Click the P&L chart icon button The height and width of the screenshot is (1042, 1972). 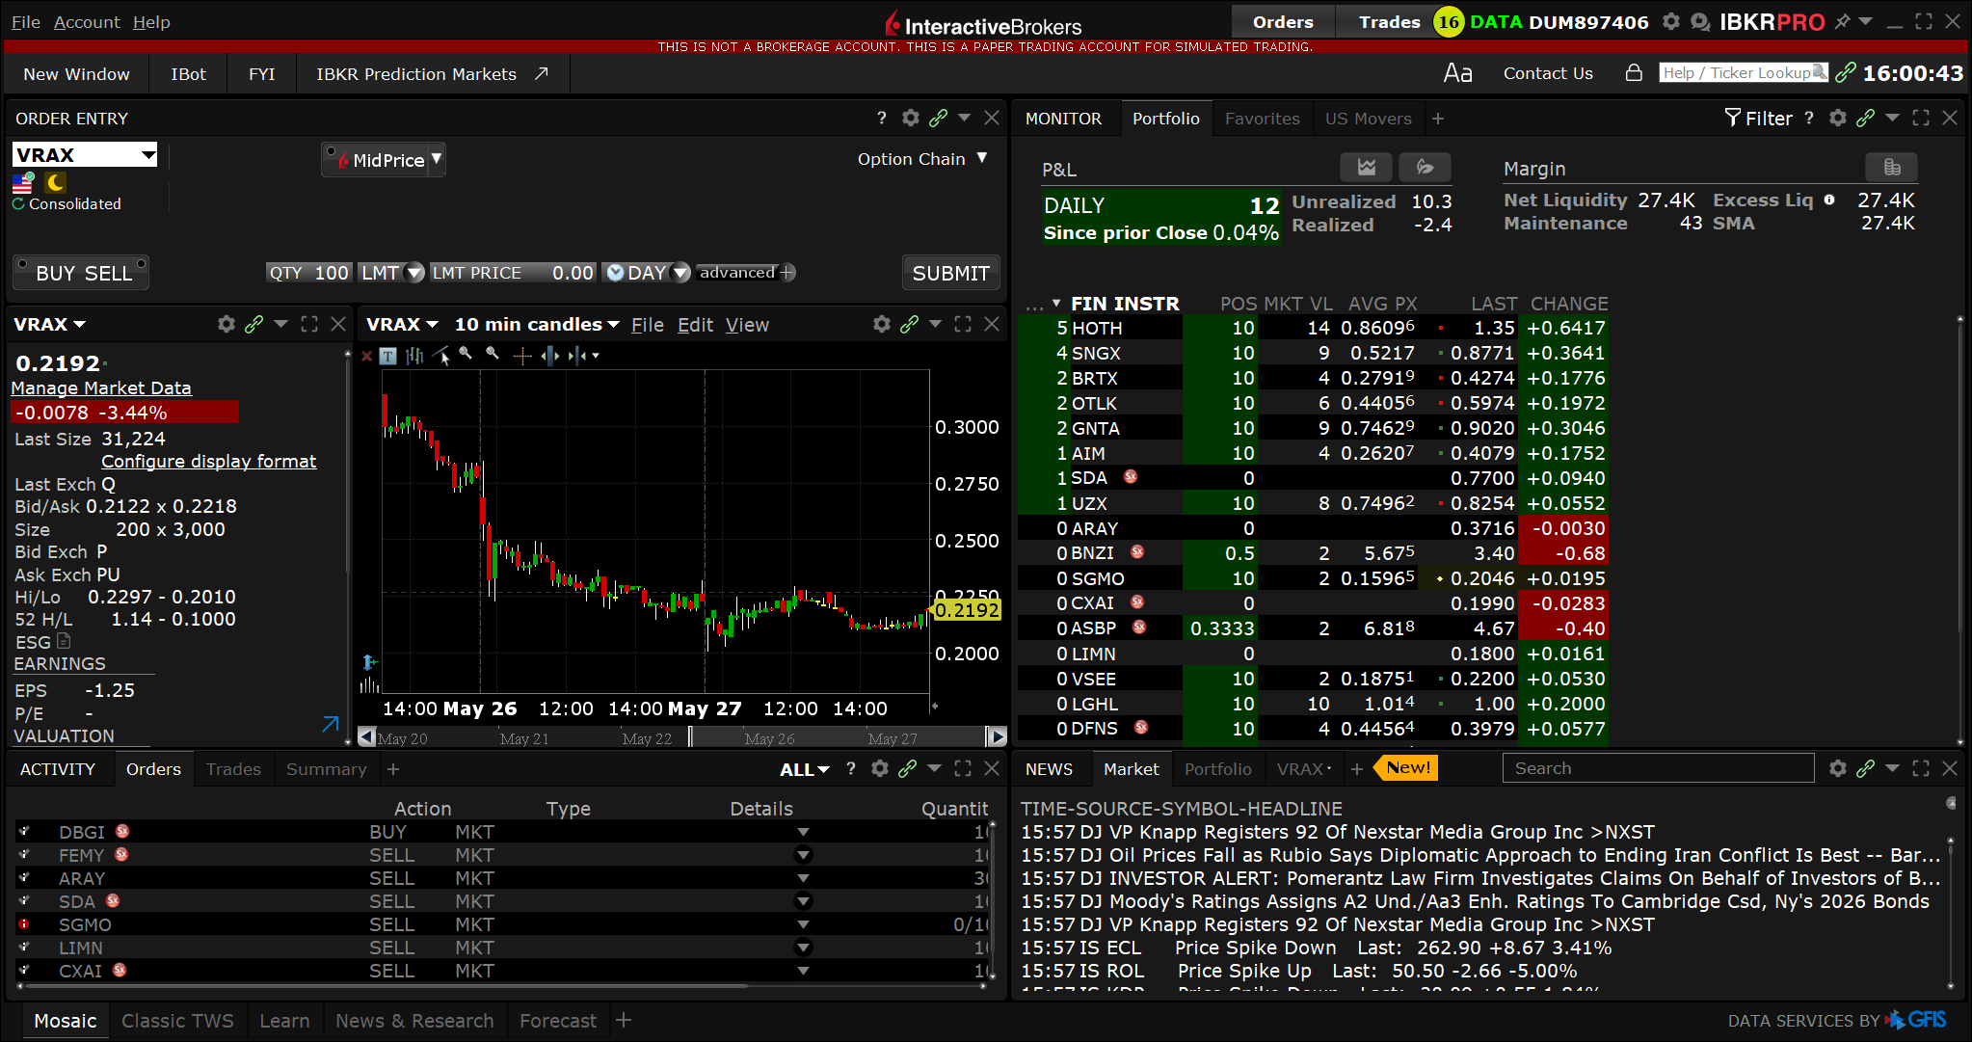[1366, 167]
